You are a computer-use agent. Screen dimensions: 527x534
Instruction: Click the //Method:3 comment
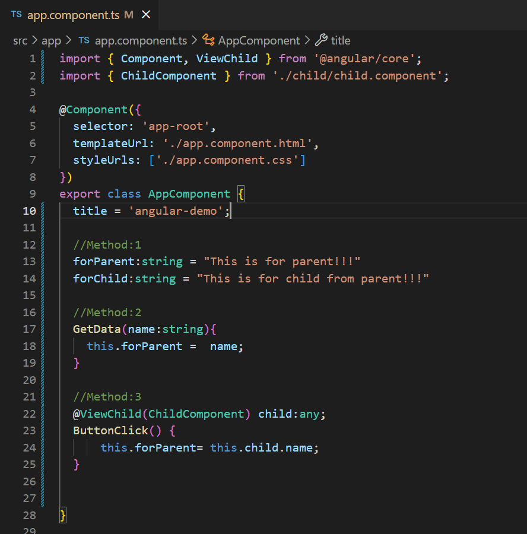click(107, 397)
